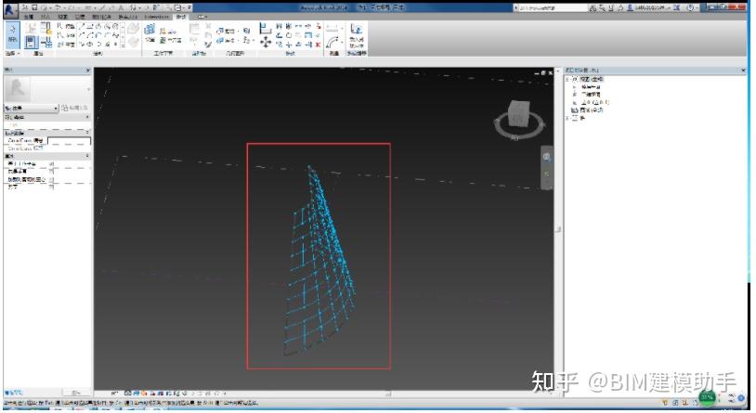The height and width of the screenshot is (413, 756).
Task: Select the Measure dimension icon
Action: [332, 29]
